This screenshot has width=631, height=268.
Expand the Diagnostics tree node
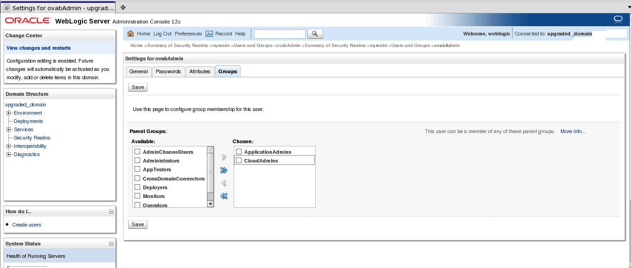8,154
